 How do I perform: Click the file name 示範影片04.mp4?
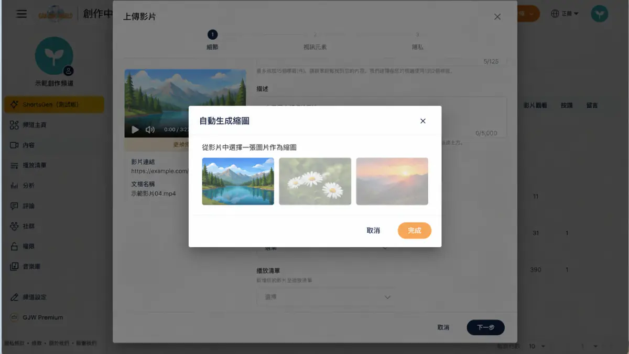click(154, 193)
